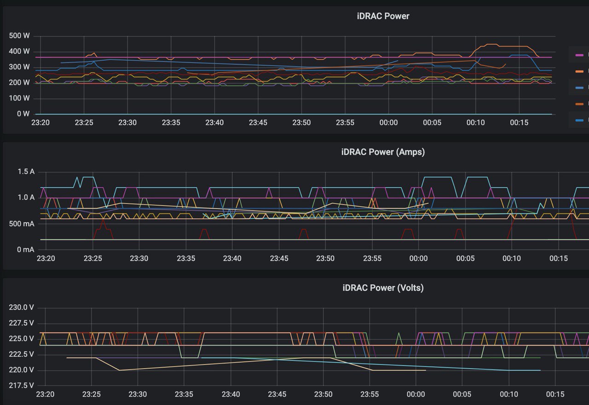Click the "200 W" axis label
This screenshot has width=589, height=405.
coord(19,83)
